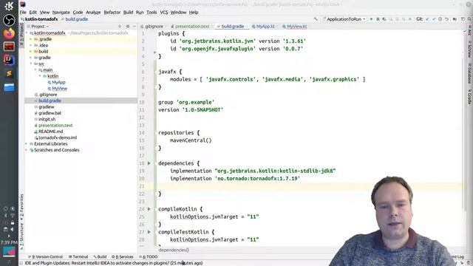Click Search Everywhere magnifier icon
The height and width of the screenshot is (266, 473).
pos(469,19)
